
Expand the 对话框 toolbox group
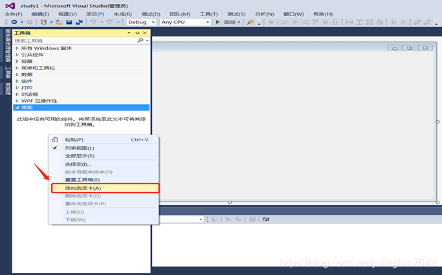pos(17,94)
